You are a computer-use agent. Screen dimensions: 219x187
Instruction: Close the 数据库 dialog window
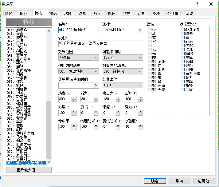click(x=211, y=4)
